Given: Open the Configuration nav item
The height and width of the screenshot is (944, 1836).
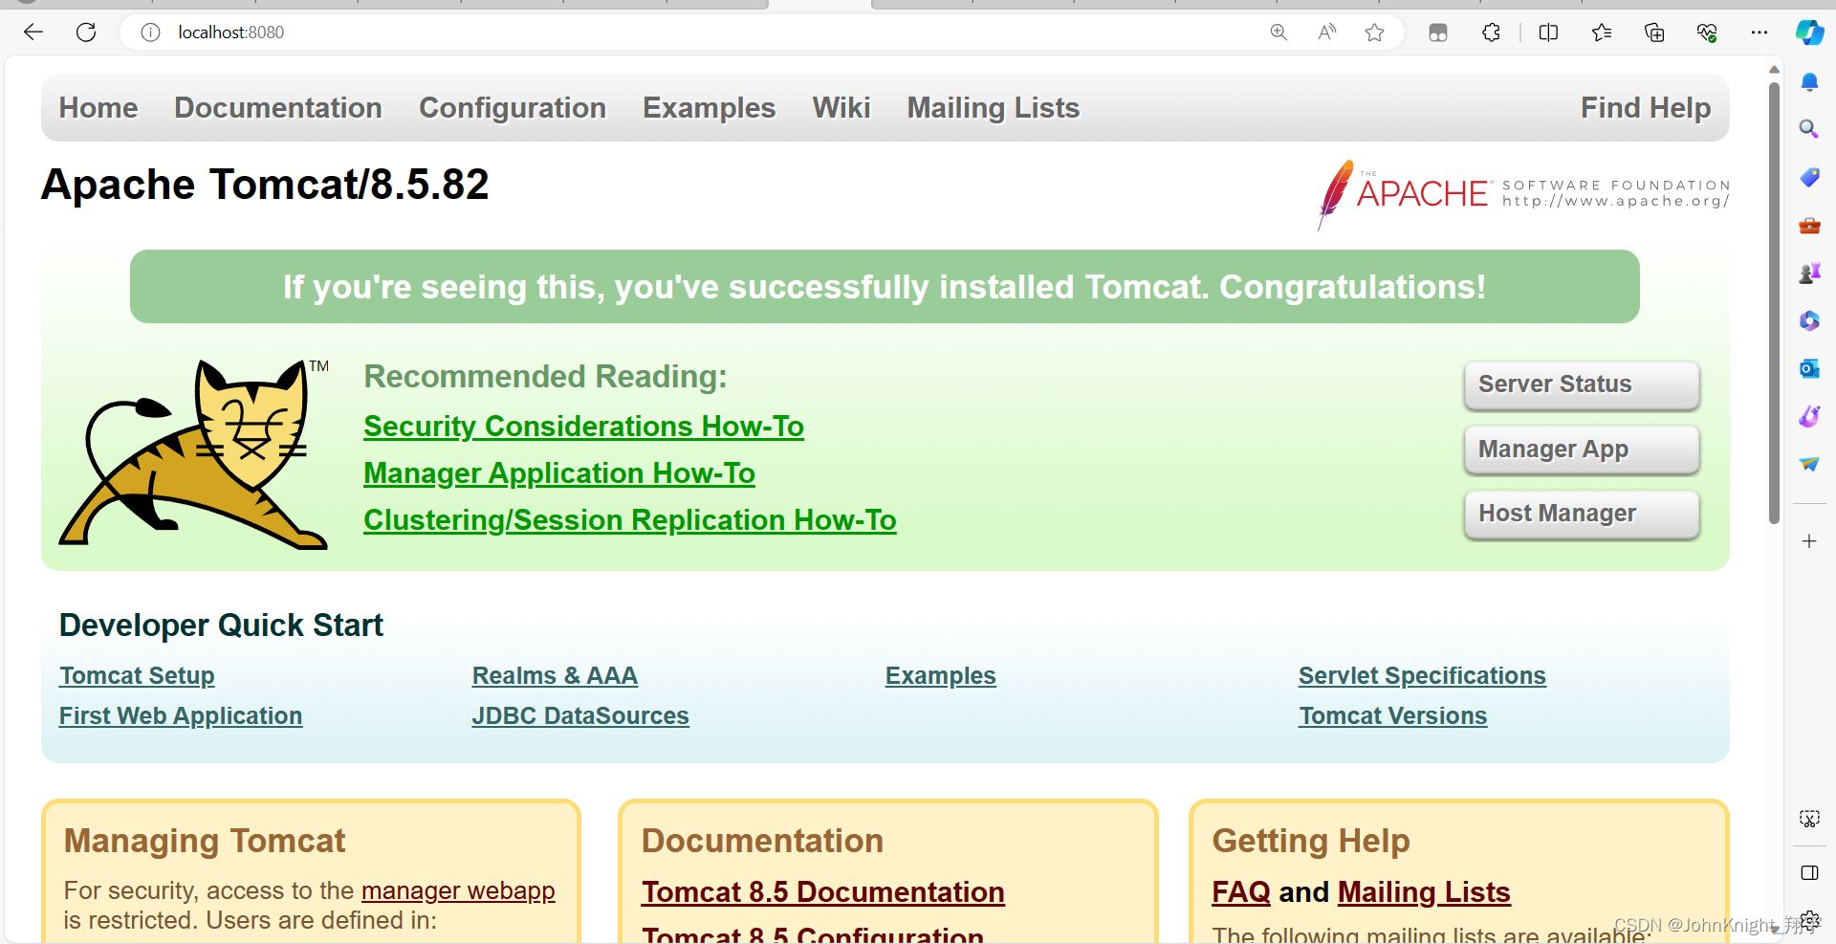Looking at the screenshot, I should pos(513,108).
